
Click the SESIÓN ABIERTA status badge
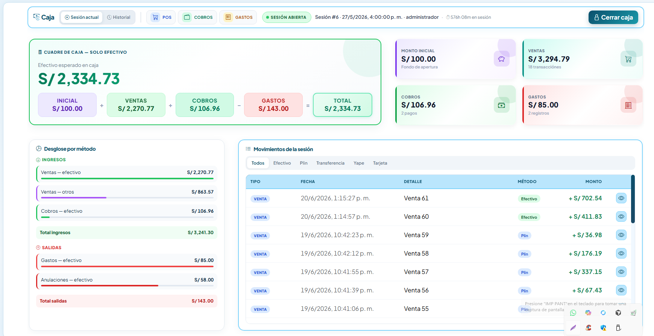point(287,17)
